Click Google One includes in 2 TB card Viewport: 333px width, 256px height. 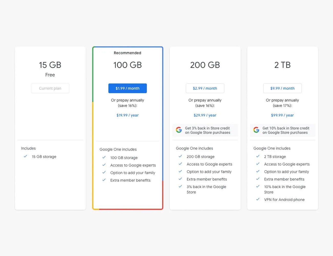[x=272, y=148]
